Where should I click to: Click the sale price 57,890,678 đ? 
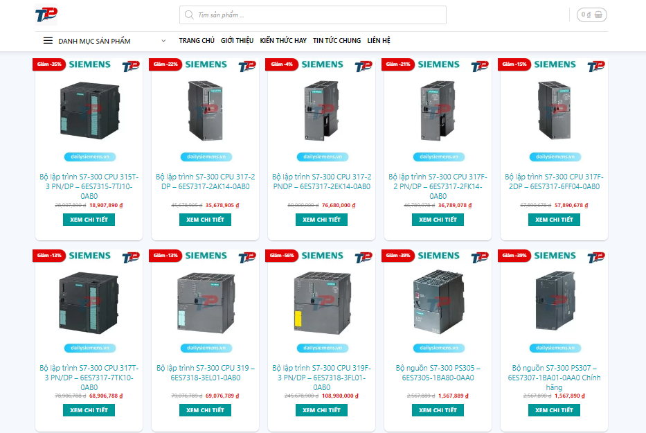tap(571, 205)
